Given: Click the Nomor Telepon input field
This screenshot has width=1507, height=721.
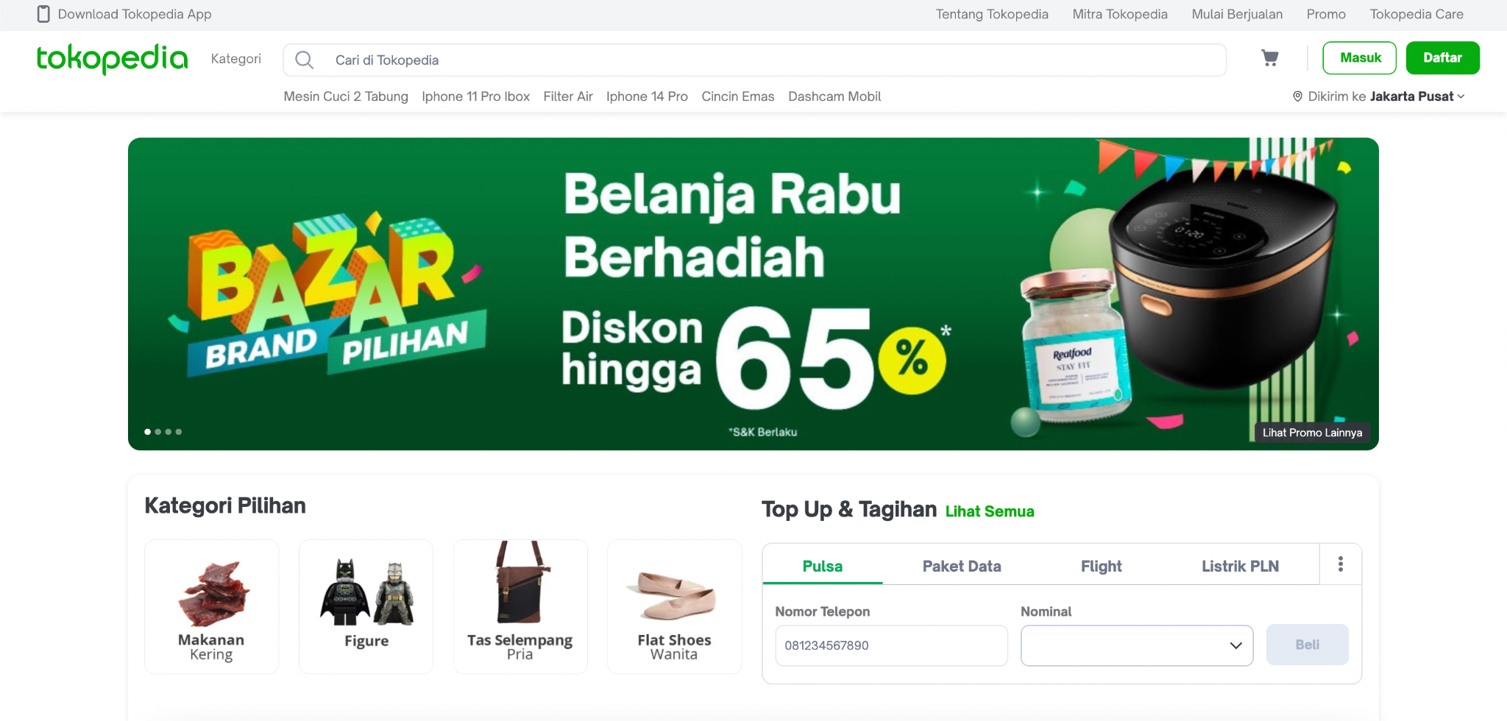Looking at the screenshot, I should 891,645.
